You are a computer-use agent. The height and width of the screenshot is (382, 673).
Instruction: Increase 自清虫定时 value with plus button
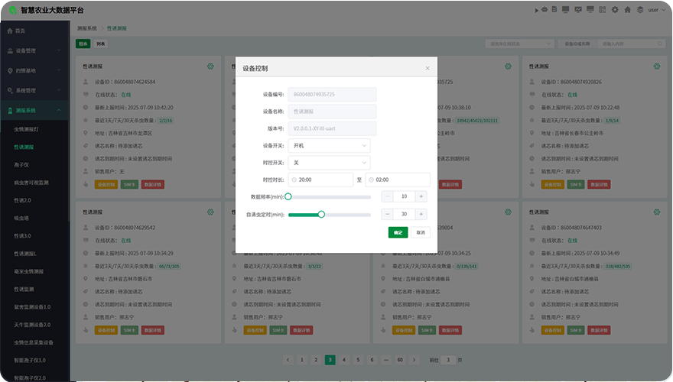[421, 214]
